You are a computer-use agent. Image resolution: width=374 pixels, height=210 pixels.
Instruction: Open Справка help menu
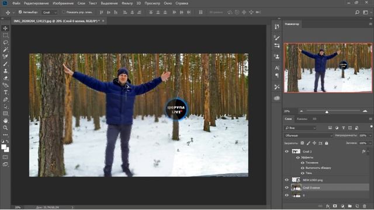click(182, 3)
